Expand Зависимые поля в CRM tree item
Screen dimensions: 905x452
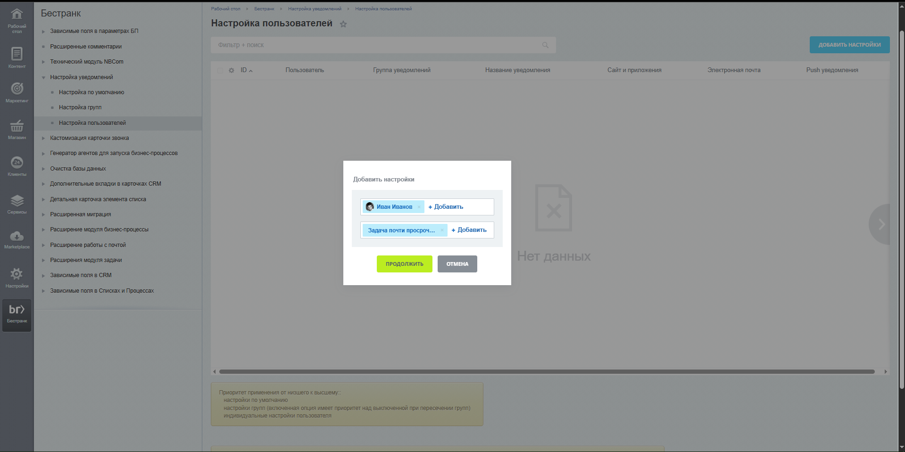[43, 276]
